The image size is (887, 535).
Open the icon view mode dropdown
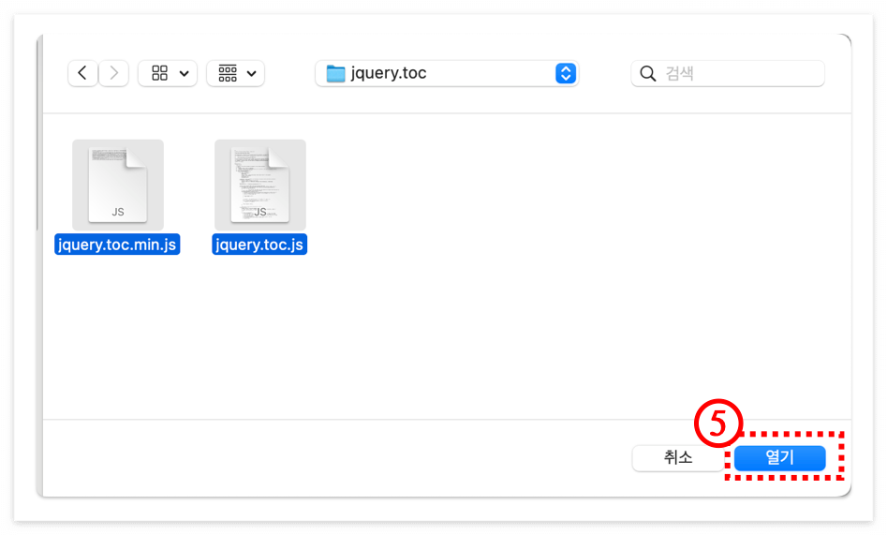click(168, 73)
